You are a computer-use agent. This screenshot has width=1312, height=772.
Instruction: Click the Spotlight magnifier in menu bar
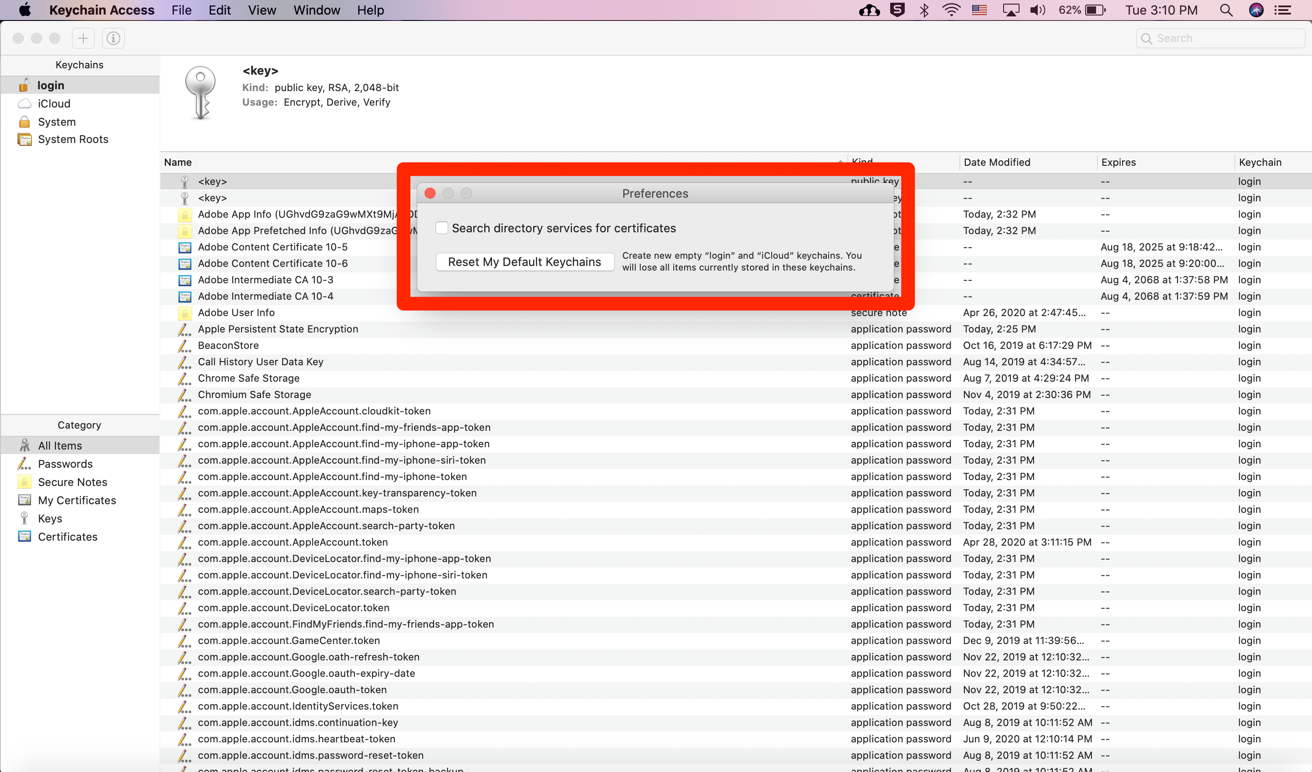[x=1225, y=10]
